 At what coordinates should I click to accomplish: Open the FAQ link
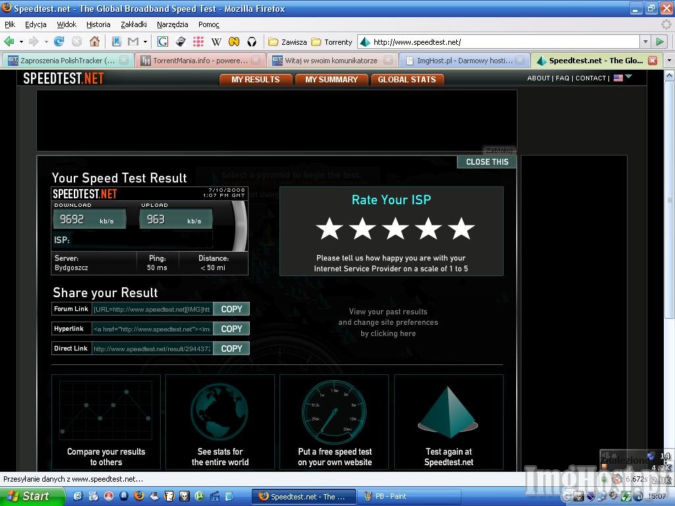click(562, 78)
